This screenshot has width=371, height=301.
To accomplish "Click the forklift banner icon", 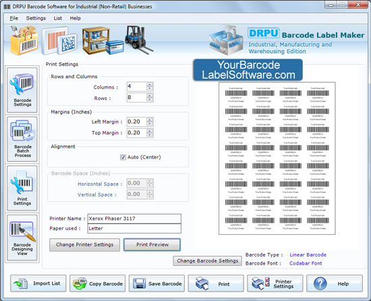I will [139, 40].
